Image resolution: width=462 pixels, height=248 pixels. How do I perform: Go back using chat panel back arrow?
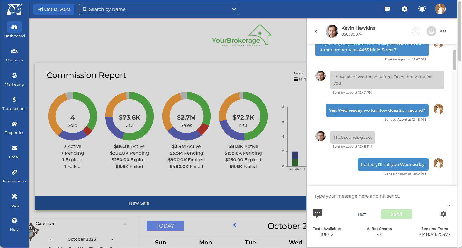click(x=316, y=31)
